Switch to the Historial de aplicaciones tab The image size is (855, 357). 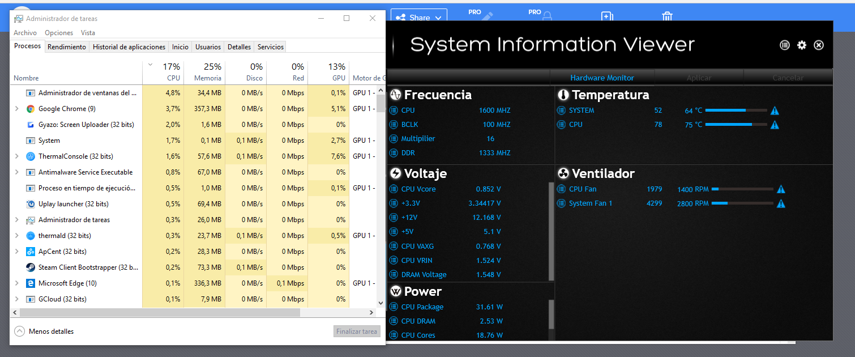[129, 47]
